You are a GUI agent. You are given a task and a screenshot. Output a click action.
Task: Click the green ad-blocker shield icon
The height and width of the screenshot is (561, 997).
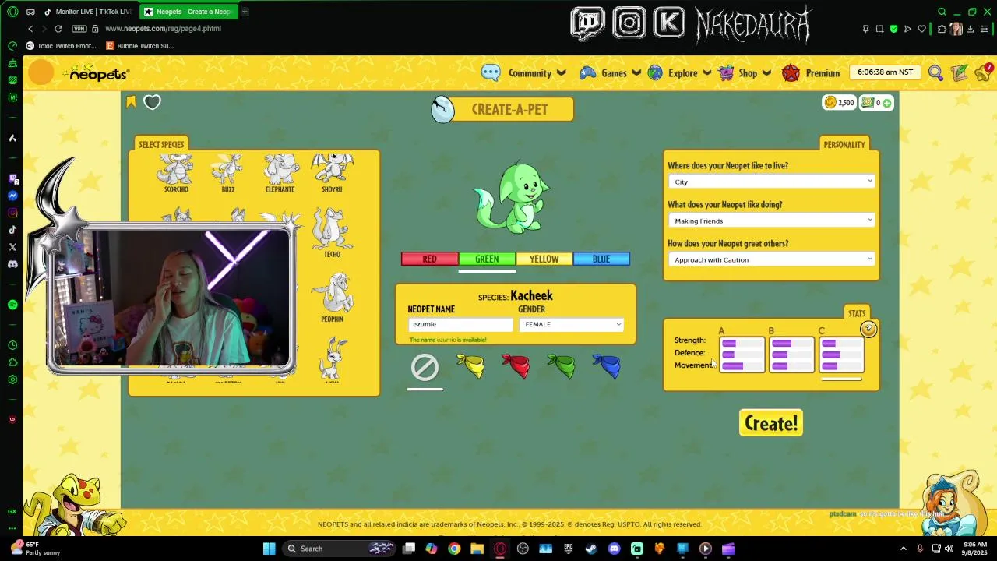pos(893,29)
